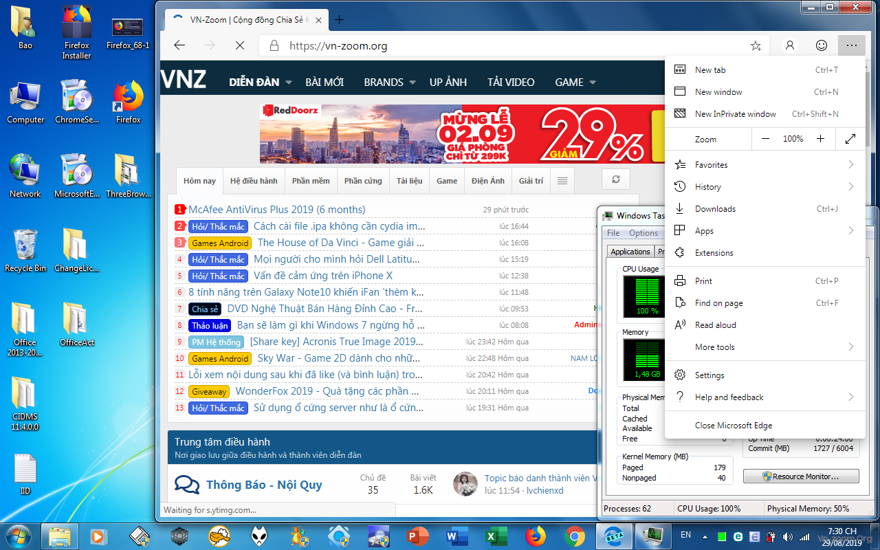Open McAfee AntiVirus Plus 2019 thread

click(277, 210)
